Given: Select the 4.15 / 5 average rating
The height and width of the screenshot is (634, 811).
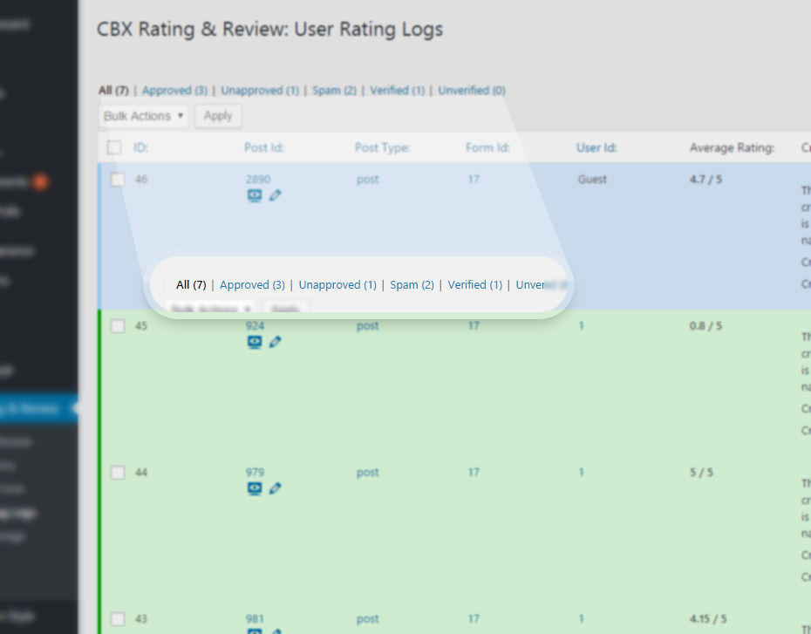Looking at the screenshot, I should point(708,619).
